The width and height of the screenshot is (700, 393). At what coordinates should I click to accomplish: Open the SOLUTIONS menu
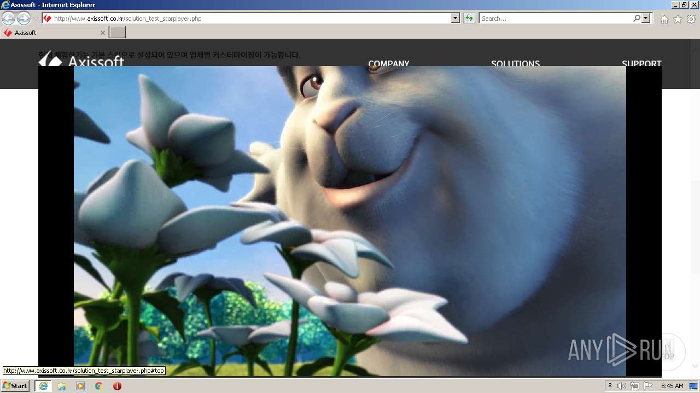(515, 63)
